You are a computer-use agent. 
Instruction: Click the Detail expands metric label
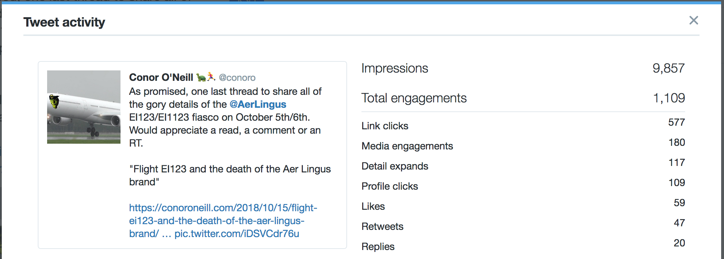coord(395,166)
